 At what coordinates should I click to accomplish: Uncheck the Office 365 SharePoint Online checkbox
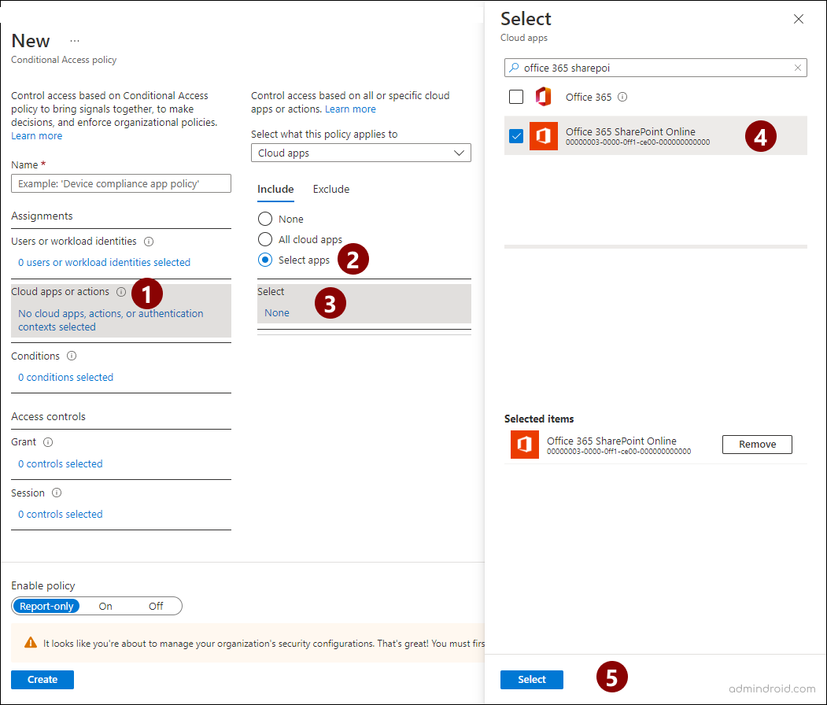(516, 135)
